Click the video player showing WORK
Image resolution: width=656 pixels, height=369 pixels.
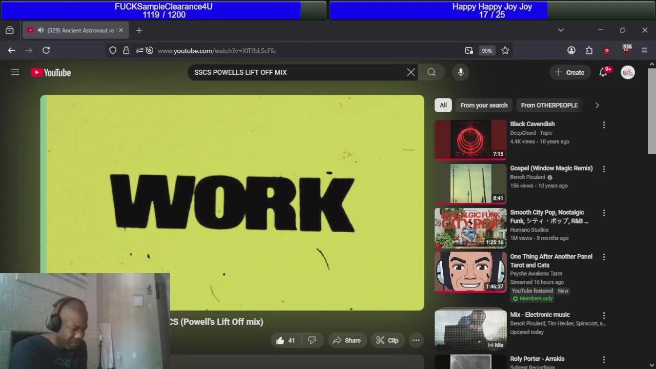[232, 202]
